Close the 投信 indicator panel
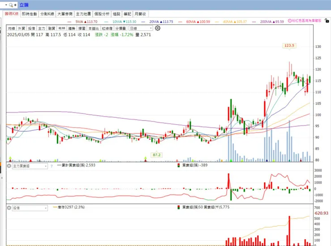 (9, 208)
